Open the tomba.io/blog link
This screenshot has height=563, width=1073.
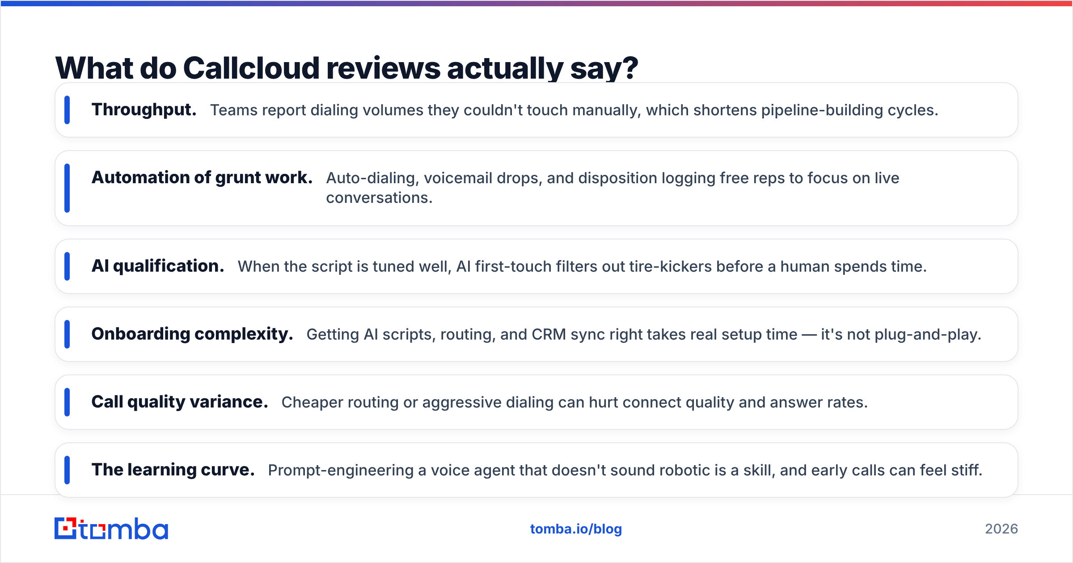[576, 529]
